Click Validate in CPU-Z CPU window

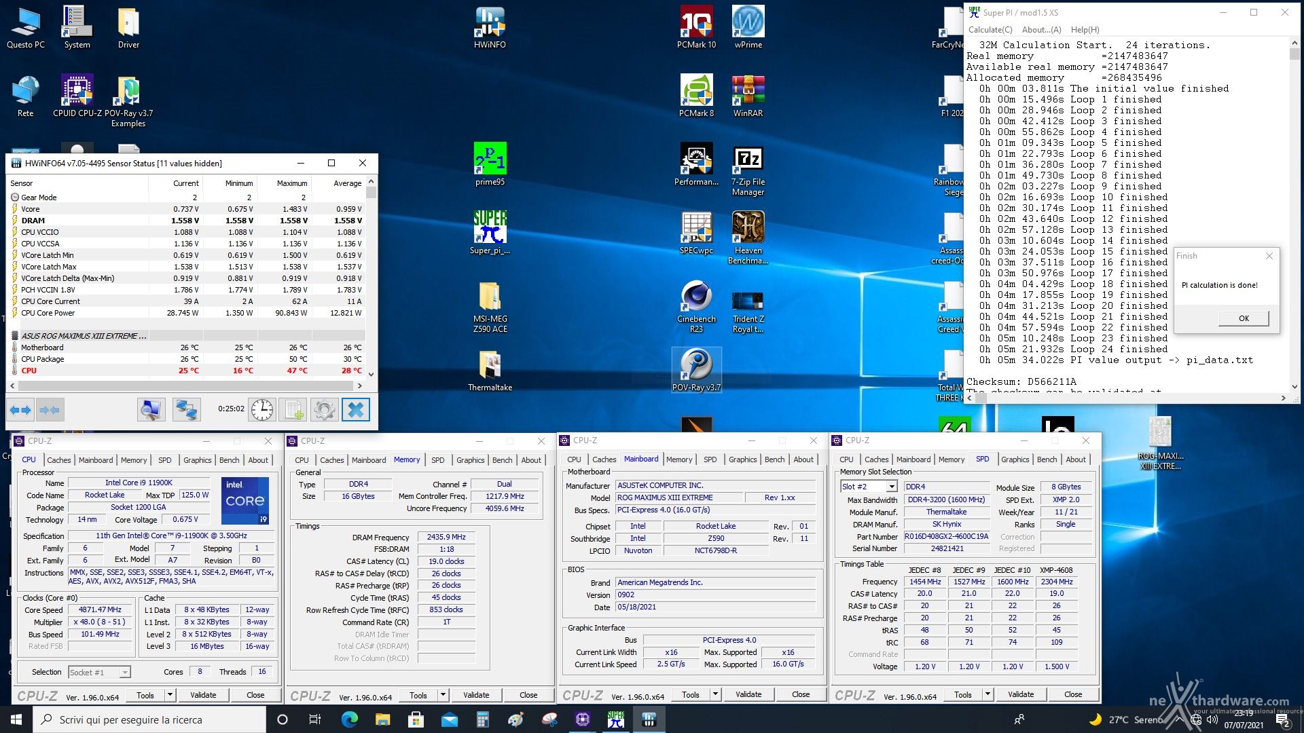tap(203, 695)
